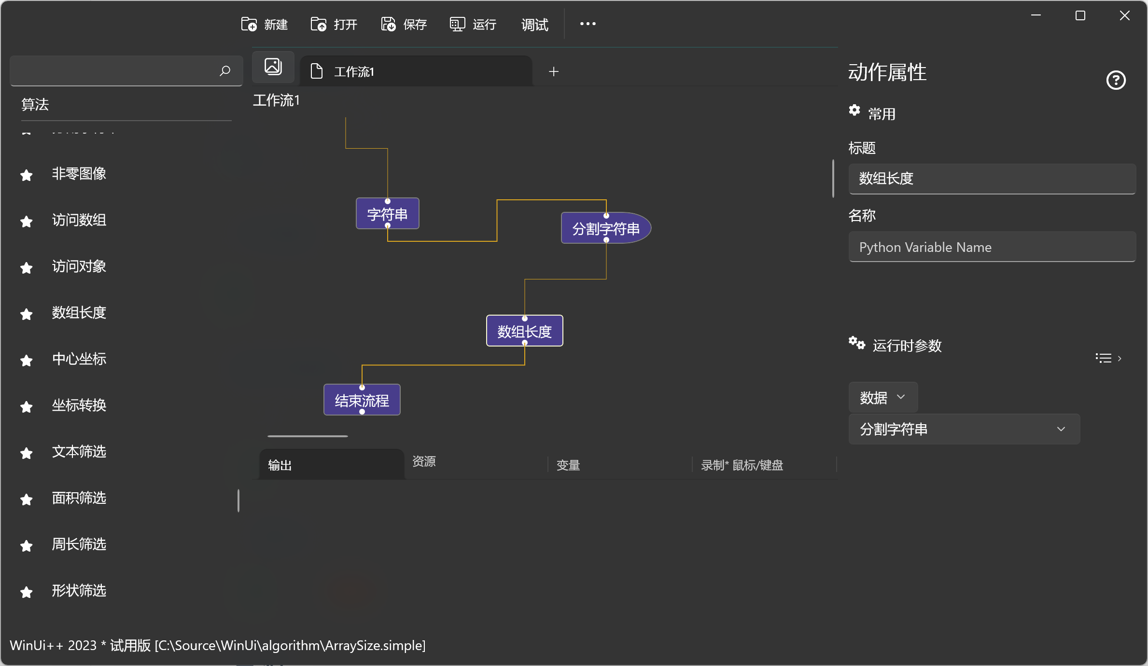
Task: Open the image view icon tab
Action: click(273, 67)
